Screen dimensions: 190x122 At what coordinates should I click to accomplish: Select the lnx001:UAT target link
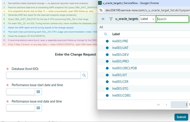pyautogui.click(x=120, y=48)
